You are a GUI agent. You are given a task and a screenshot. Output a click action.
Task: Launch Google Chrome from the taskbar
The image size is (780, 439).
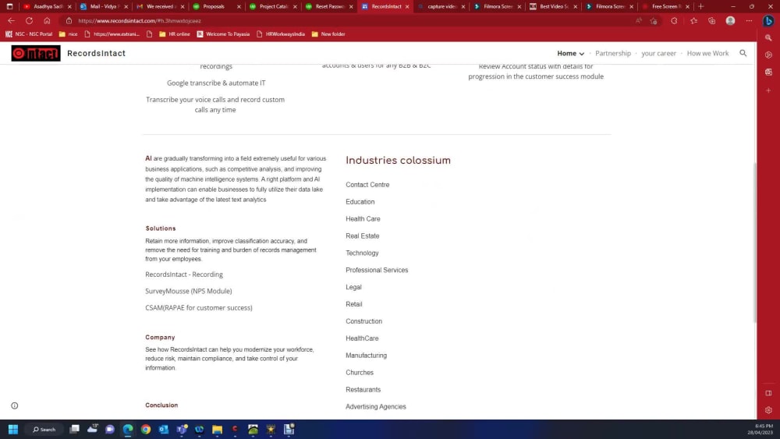coord(146,429)
